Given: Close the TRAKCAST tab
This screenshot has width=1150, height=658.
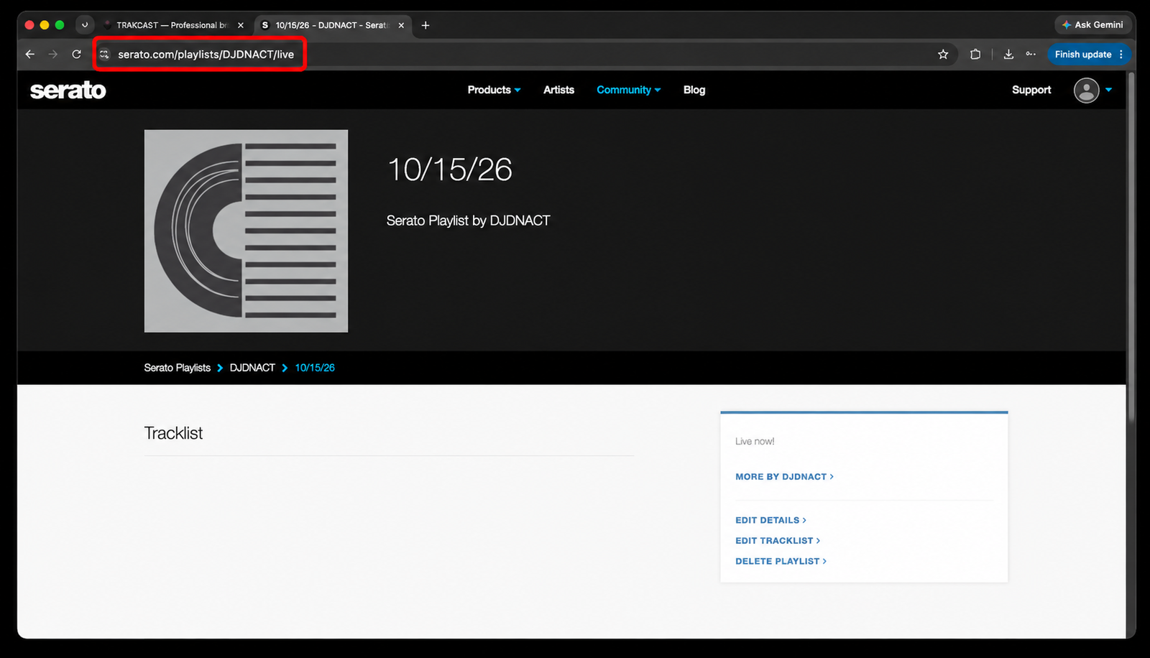Looking at the screenshot, I should (240, 25).
